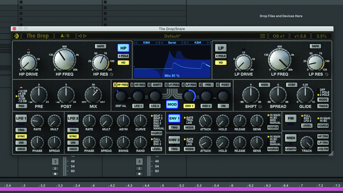Screen dimensions: 343x193
Task: Click PRE slot stepper icon
Action: [200, 85]
